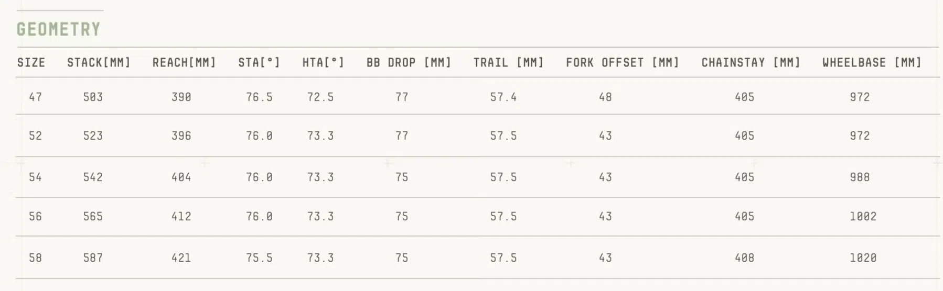
Task: Select the wheelbase value 1002
Action: point(863,217)
